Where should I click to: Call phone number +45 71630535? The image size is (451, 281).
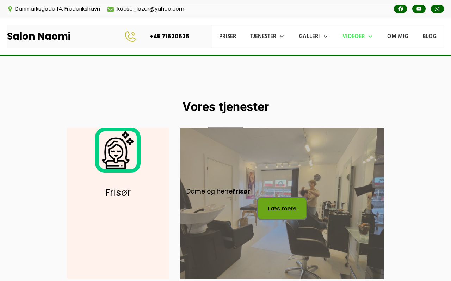(169, 36)
